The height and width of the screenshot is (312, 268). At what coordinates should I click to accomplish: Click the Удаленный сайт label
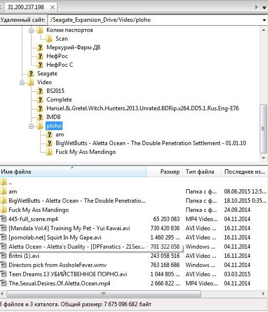[x=23, y=20]
